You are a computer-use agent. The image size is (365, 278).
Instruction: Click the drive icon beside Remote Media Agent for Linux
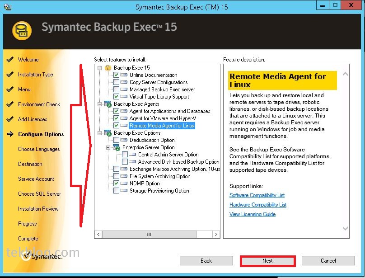coord(124,126)
